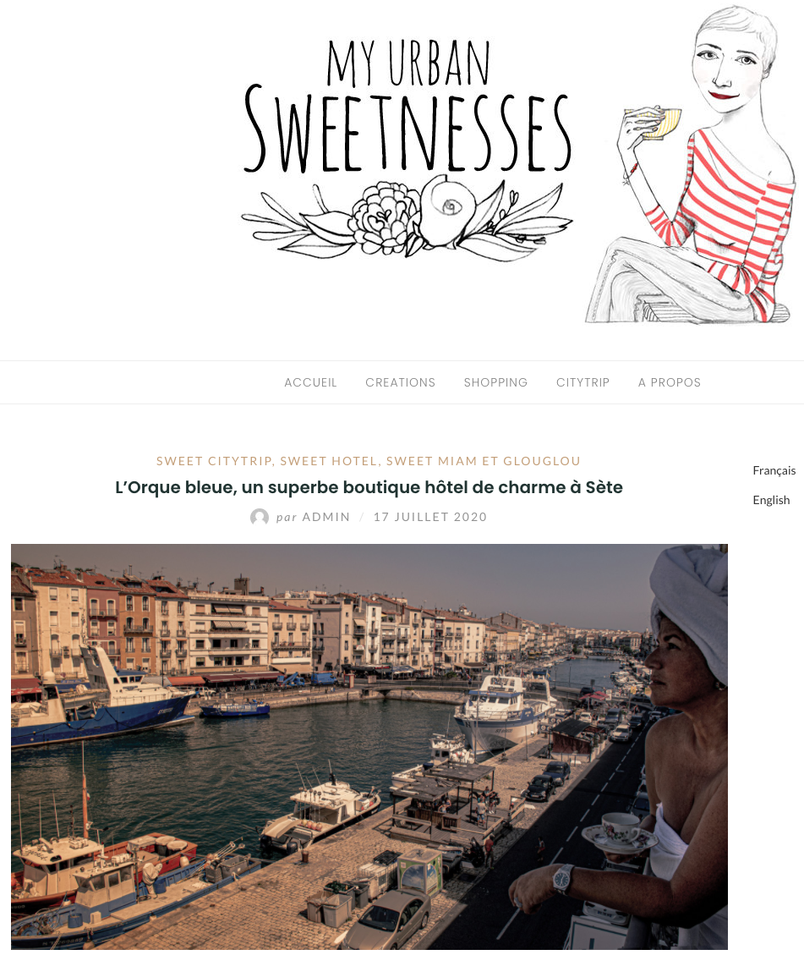
Task: Open the L'Orque bleue article title
Action: (369, 487)
